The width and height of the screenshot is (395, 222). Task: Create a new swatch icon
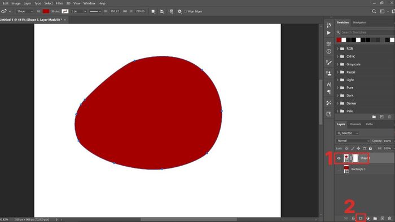[382, 117]
